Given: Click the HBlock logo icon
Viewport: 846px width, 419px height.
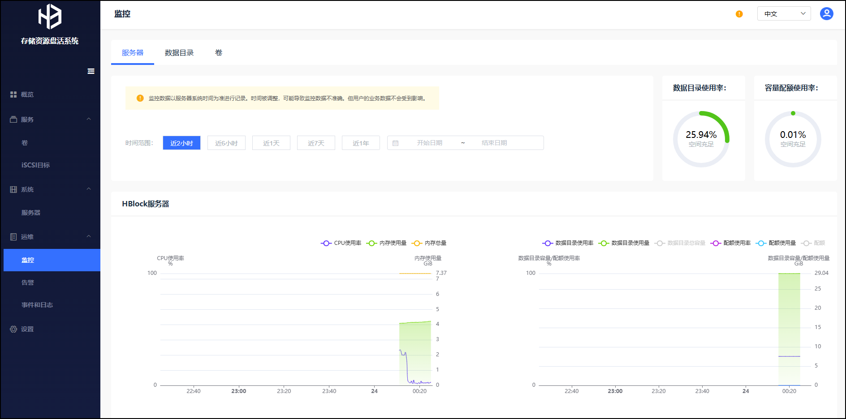Looking at the screenshot, I should coord(50,17).
